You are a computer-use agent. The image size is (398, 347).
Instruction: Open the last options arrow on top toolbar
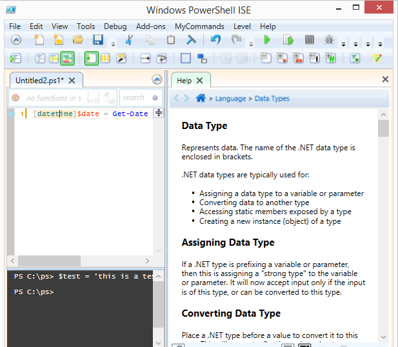(x=380, y=45)
